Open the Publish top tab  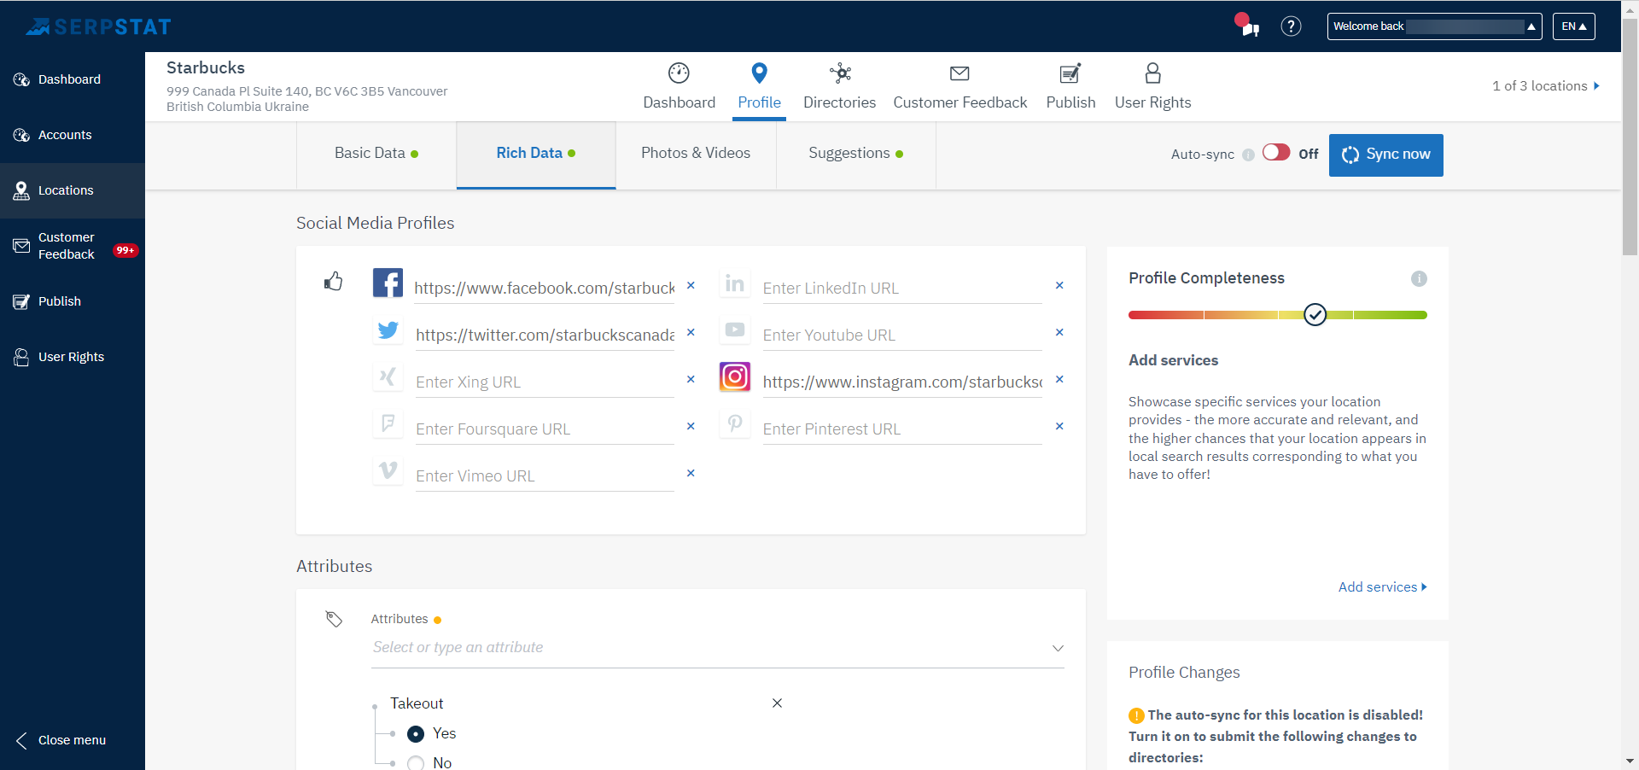tap(1070, 86)
